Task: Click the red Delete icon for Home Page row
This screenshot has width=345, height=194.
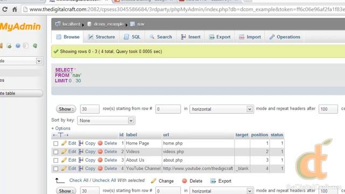Action: (x=100, y=143)
